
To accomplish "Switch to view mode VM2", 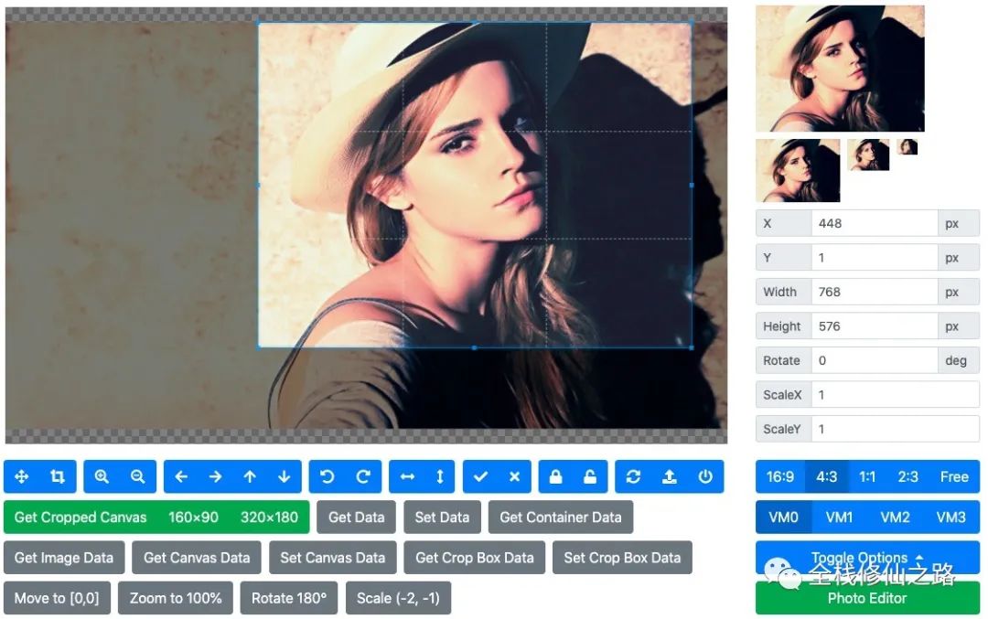I will point(895,517).
